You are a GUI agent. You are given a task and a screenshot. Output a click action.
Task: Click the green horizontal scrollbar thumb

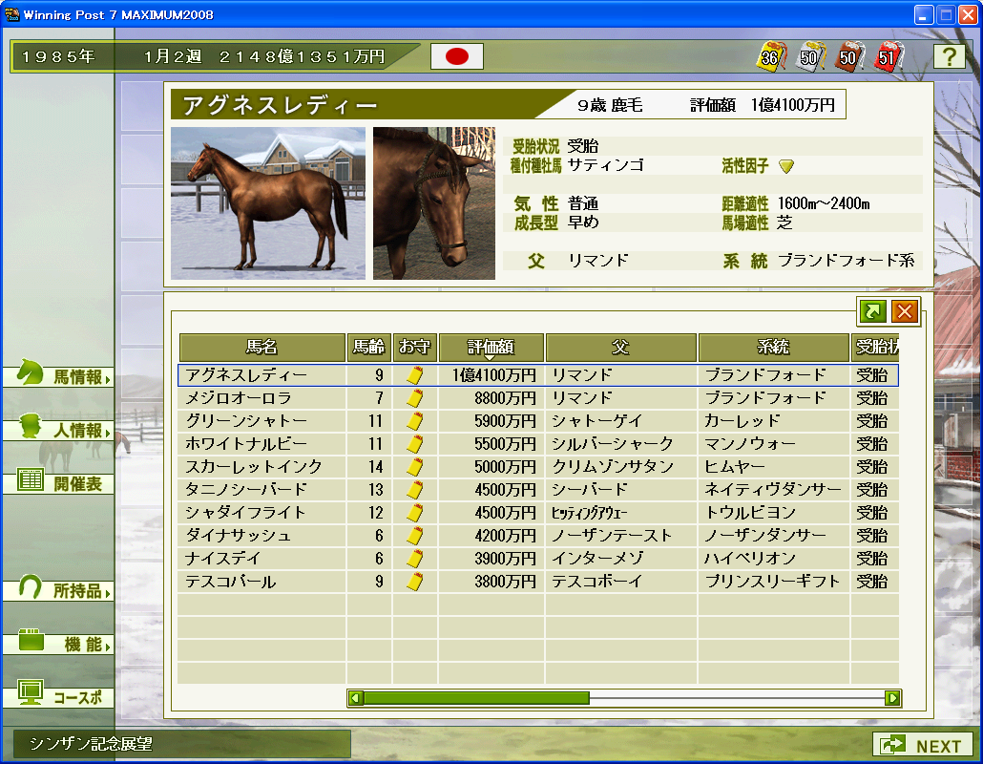(477, 698)
